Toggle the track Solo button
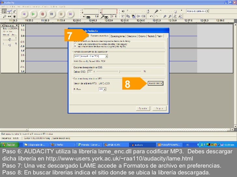 click(14, 35)
